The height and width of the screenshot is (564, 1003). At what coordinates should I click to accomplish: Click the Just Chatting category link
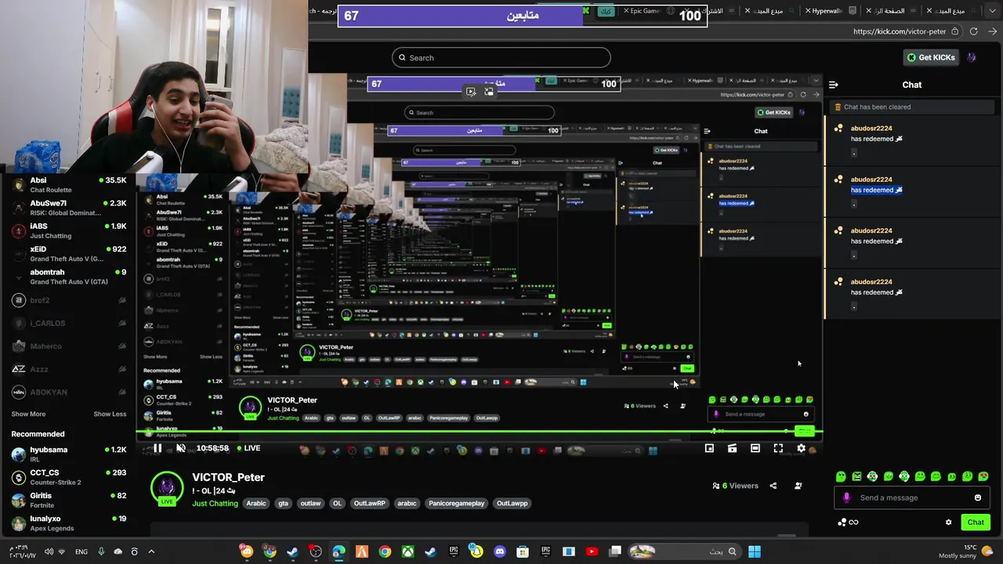(215, 504)
